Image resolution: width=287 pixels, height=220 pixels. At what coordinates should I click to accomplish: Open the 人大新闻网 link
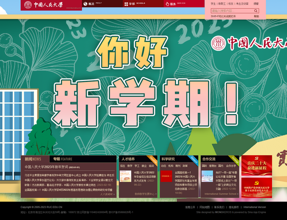coord(107,194)
